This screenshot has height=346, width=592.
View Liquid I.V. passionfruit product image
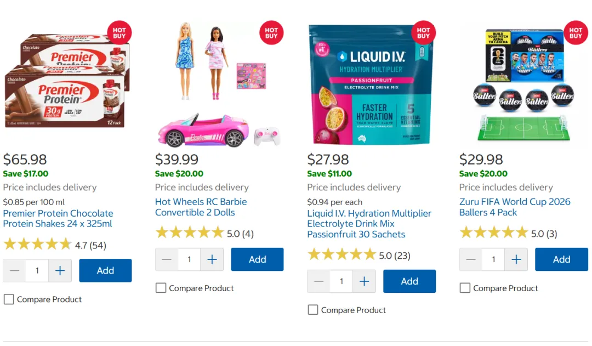coord(371,84)
